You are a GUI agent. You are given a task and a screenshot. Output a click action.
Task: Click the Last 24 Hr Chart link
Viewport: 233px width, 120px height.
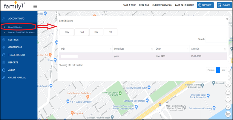click(x=184, y=5)
